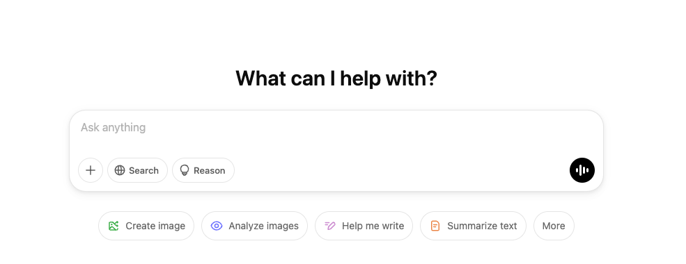Click the lightbulb icon in the Reason pill
686x264 pixels.
[x=185, y=170]
